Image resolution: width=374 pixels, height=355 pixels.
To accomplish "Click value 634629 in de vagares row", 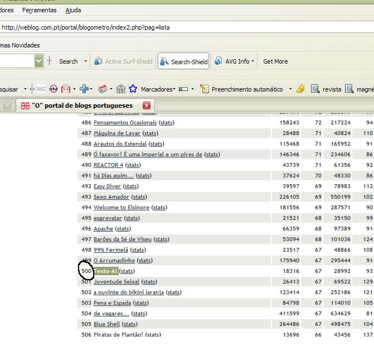I will (341, 314).
